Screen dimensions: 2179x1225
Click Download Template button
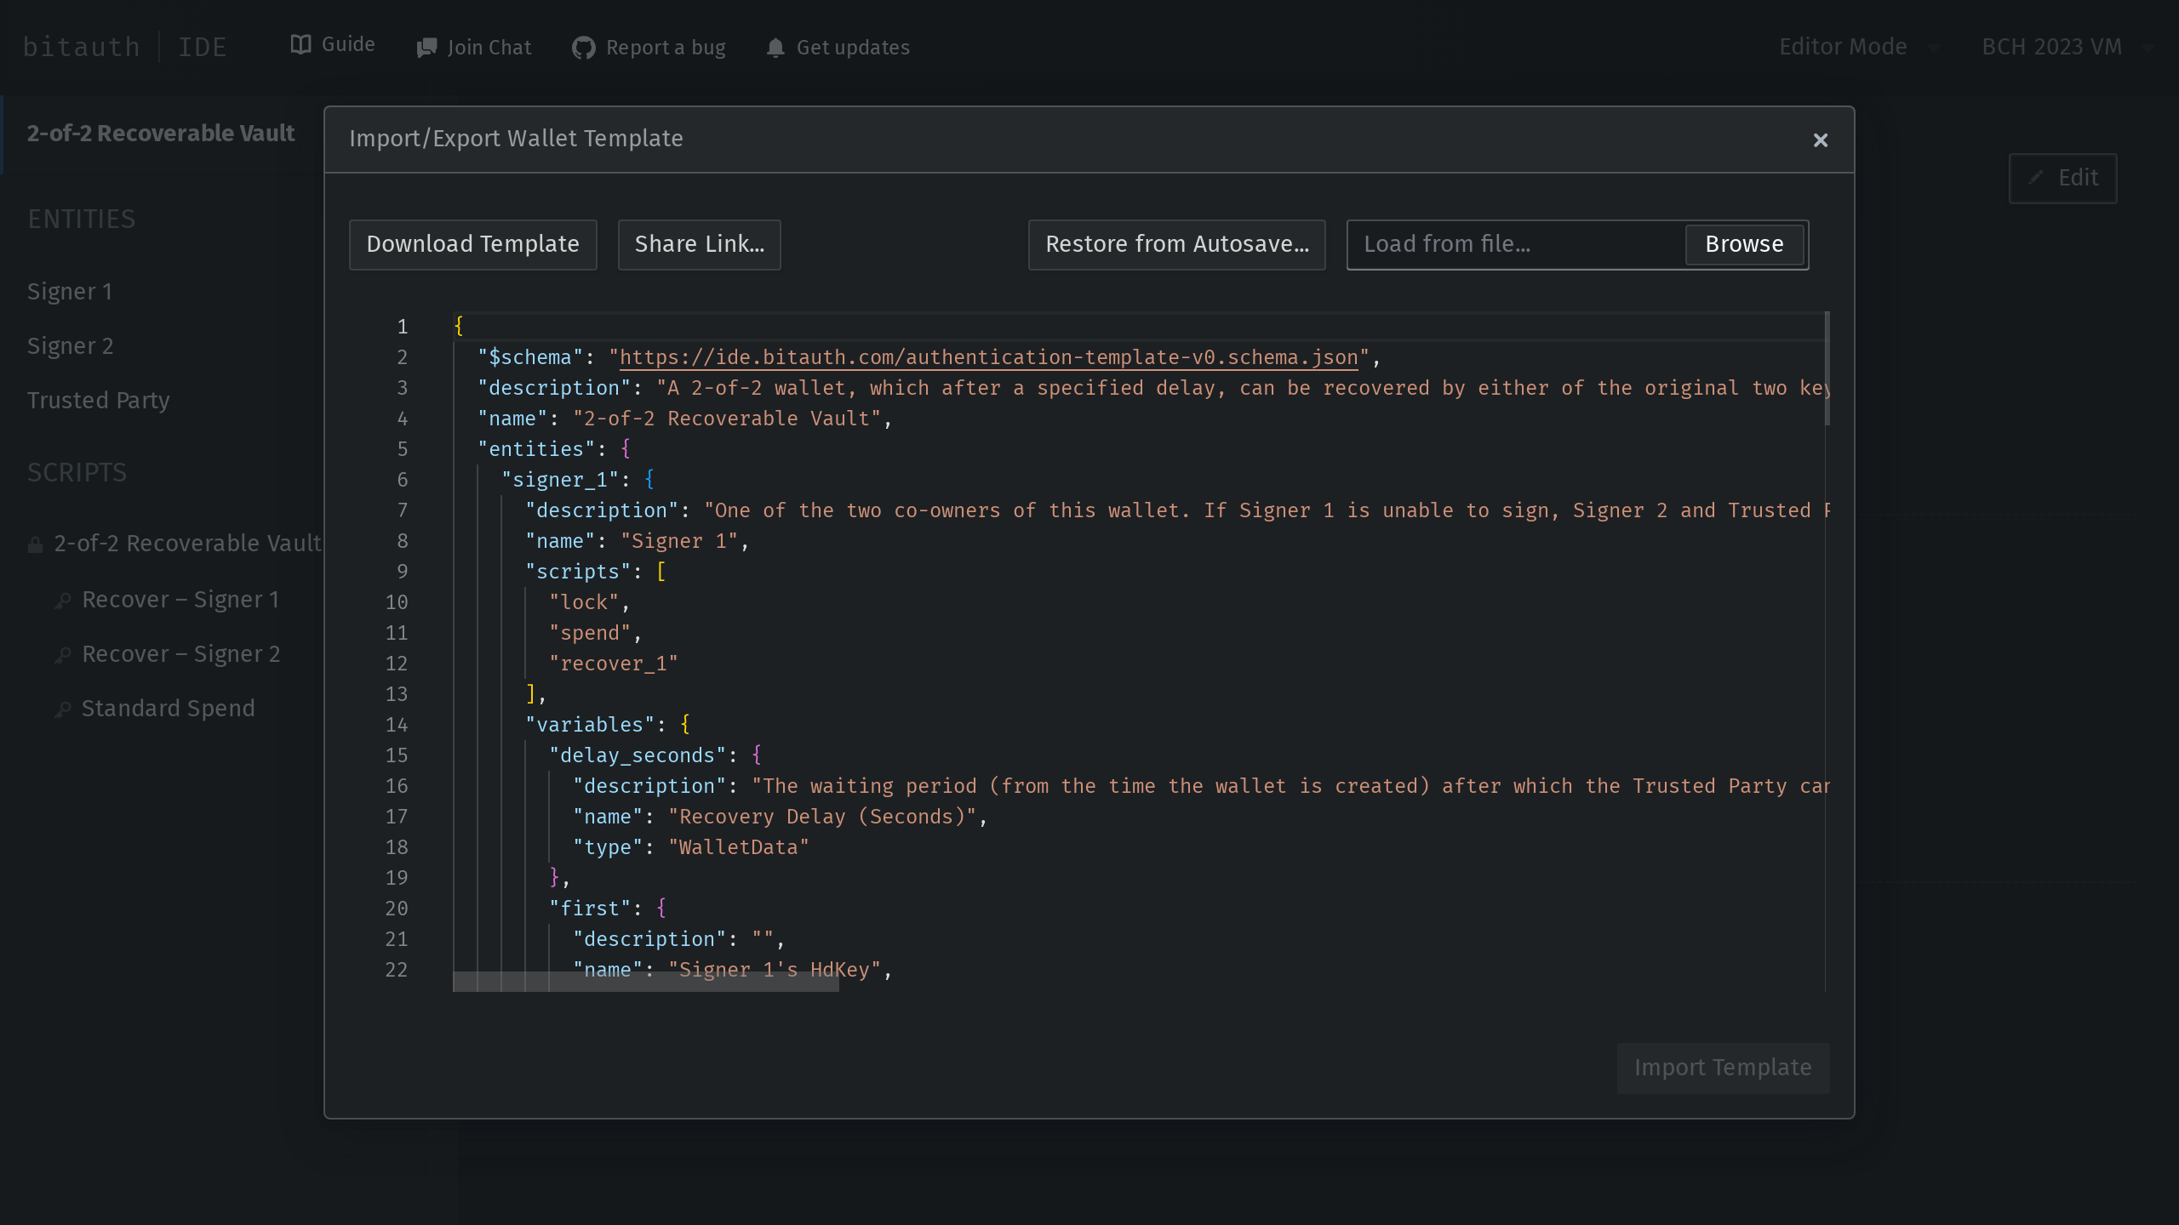(x=472, y=244)
